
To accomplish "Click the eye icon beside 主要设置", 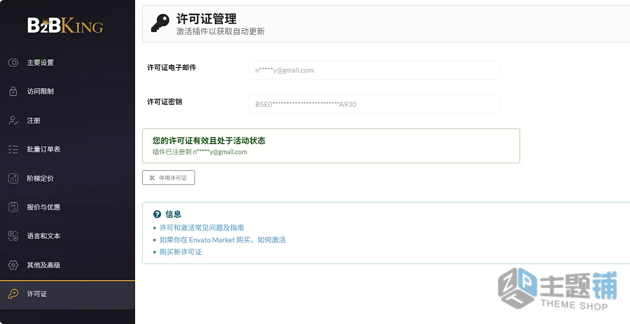I will (14, 62).
